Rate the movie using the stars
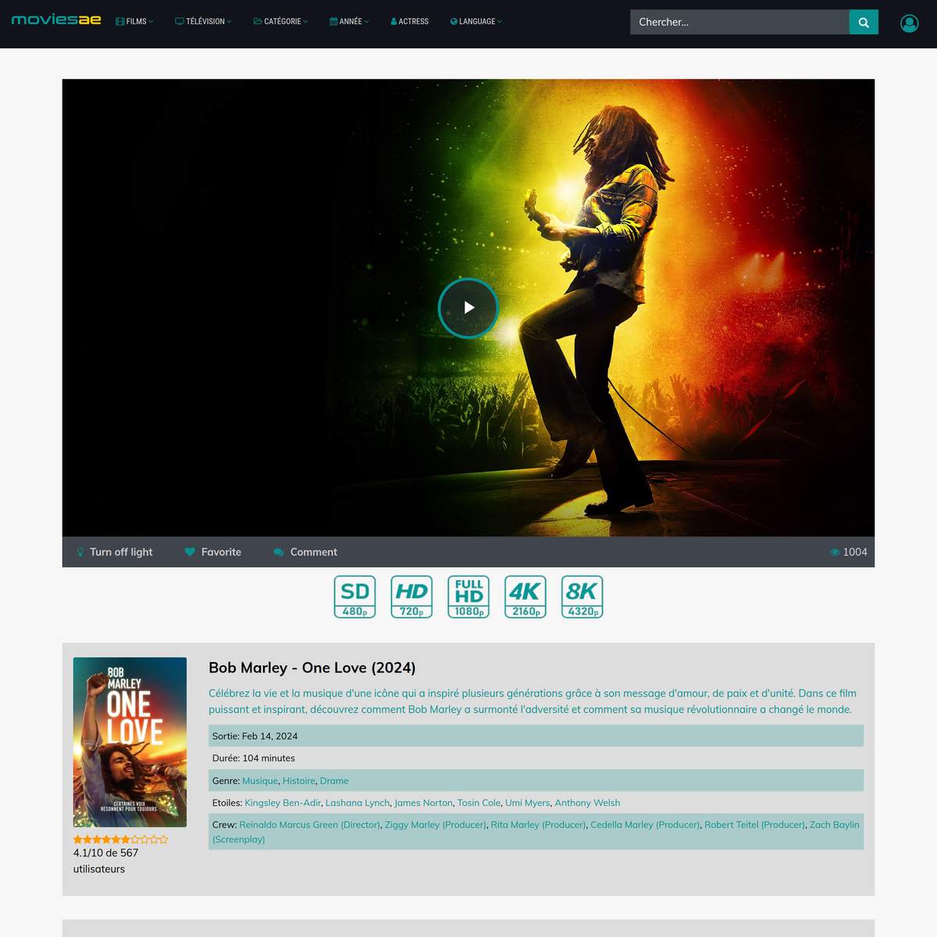Viewport: 937px width, 937px height. [120, 839]
